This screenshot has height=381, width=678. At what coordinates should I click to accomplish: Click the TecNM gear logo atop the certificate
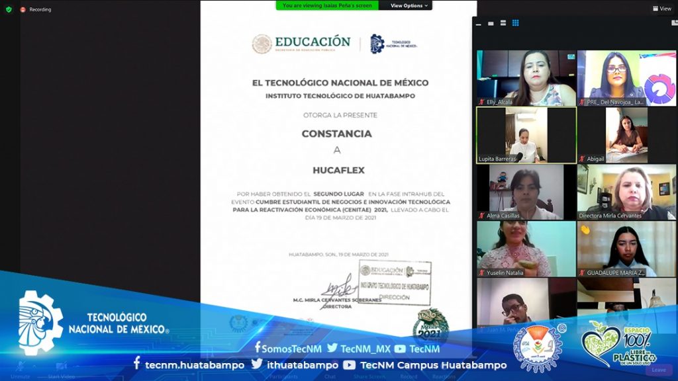point(377,44)
